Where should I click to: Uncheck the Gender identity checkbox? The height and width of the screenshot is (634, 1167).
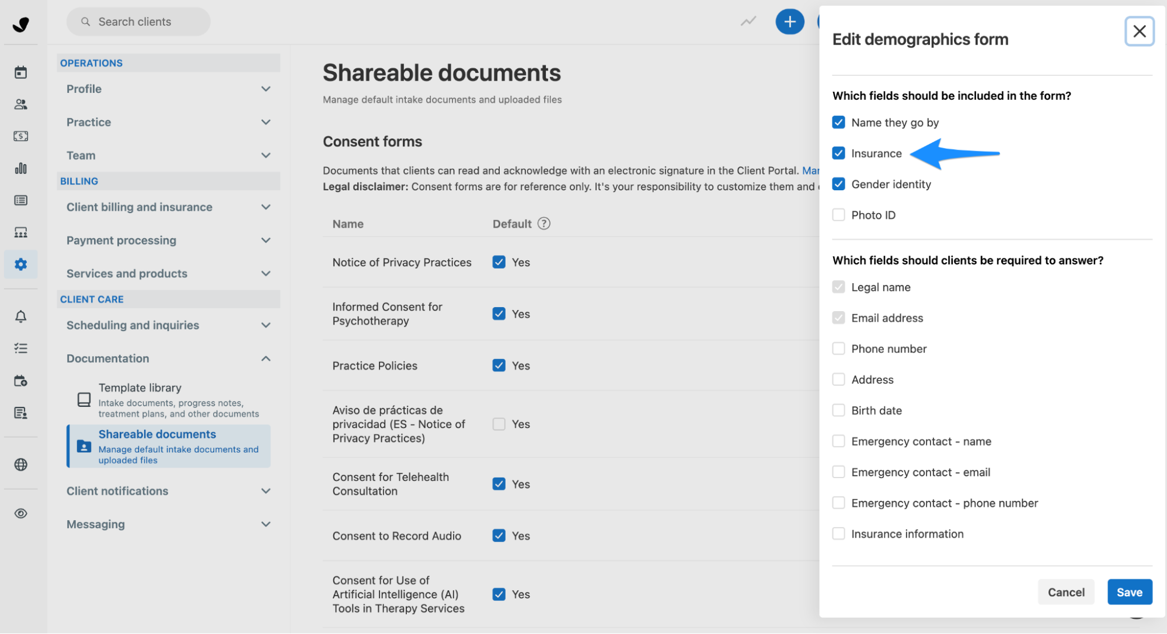tap(838, 184)
